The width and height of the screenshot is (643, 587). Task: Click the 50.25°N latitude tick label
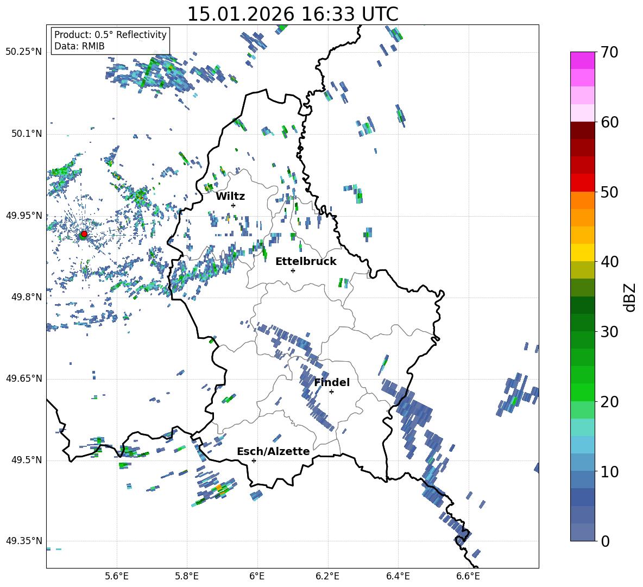(x=23, y=52)
